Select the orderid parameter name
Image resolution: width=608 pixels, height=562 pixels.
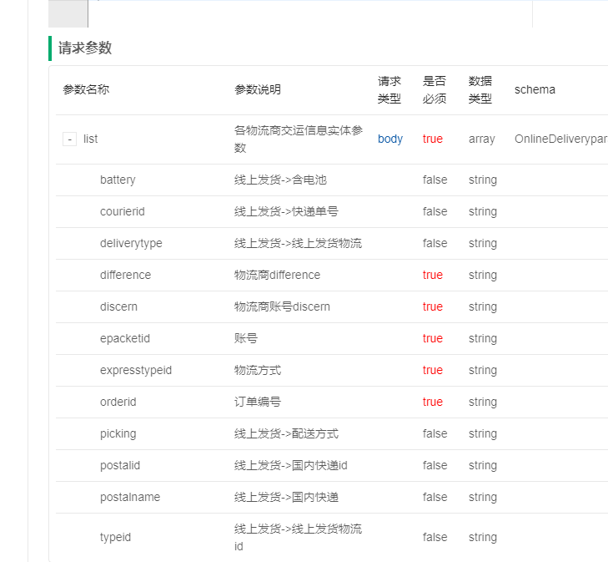pyautogui.click(x=118, y=403)
